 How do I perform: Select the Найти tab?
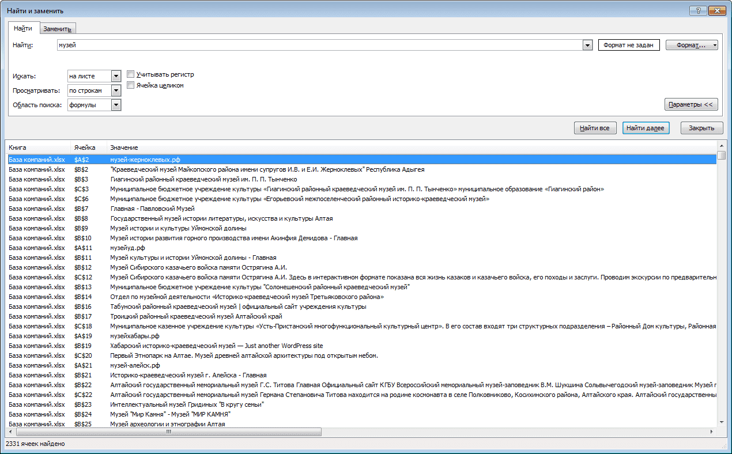pos(23,28)
